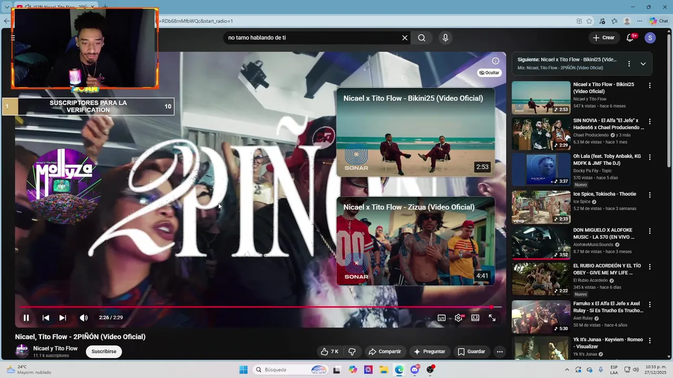Hide end-screen suggestions with Ocultar
673x378 pixels.
tap(490, 73)
